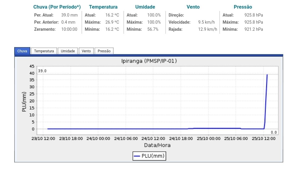The width and height of the screenshot is (293, 170).
Task: Click the blue line swatch in legend
Action: 137,156
